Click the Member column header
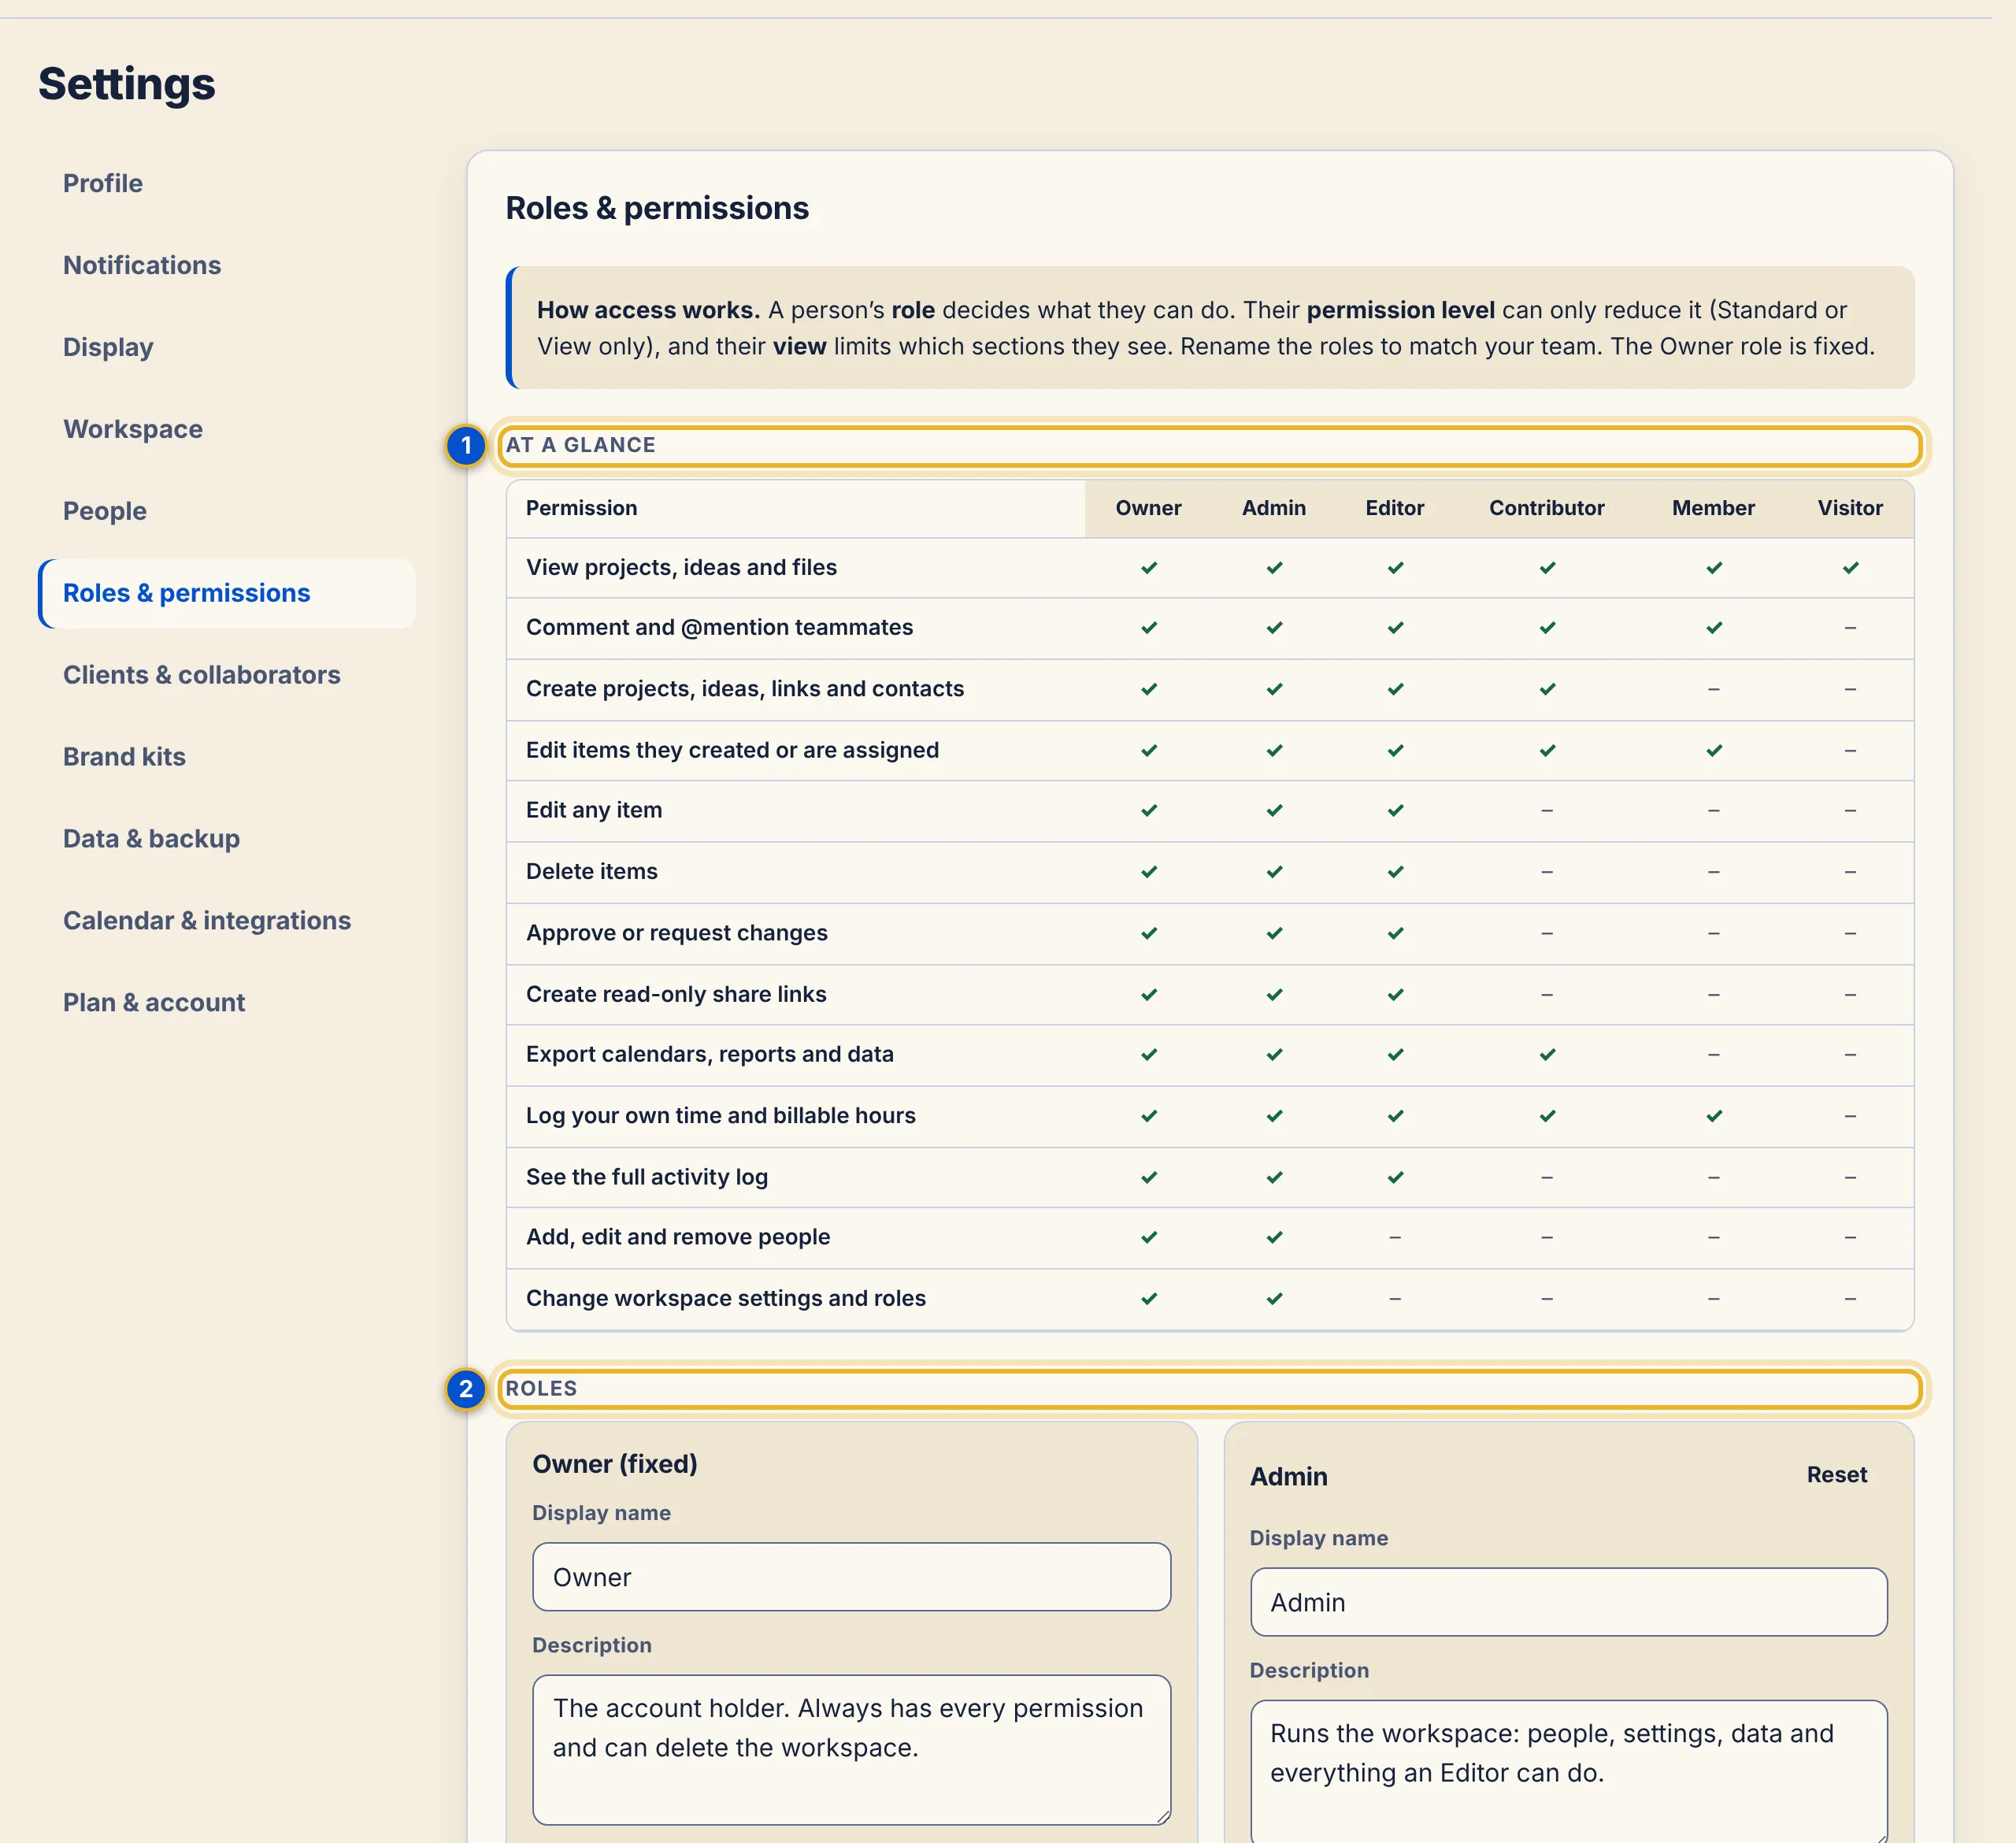This screenshot has height=1843, width=2016. coord(1713,508)
